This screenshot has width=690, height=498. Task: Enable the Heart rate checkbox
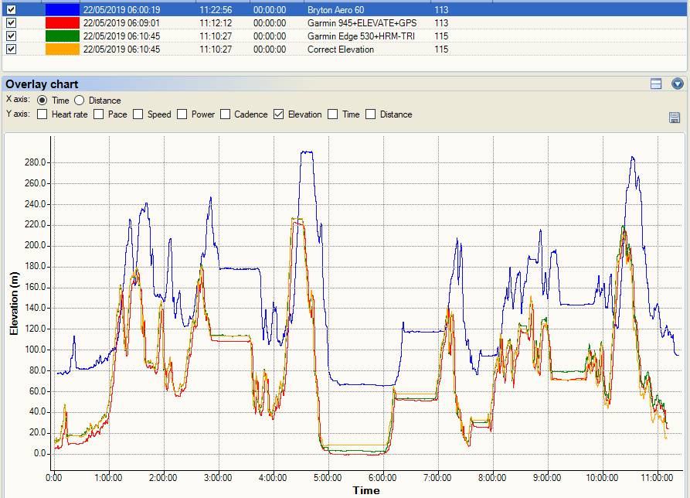point(42,114)
